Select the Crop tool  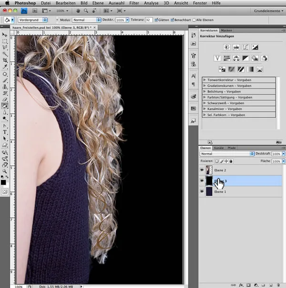[5, 61]
